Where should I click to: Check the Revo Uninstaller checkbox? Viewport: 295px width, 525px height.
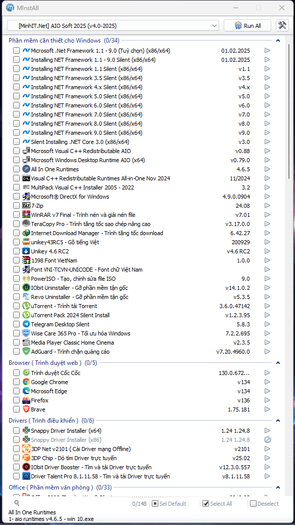16,297
